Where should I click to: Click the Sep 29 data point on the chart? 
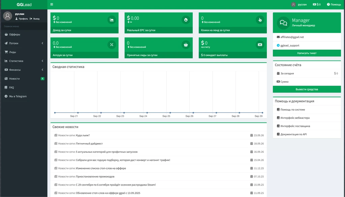coord(262,113)
